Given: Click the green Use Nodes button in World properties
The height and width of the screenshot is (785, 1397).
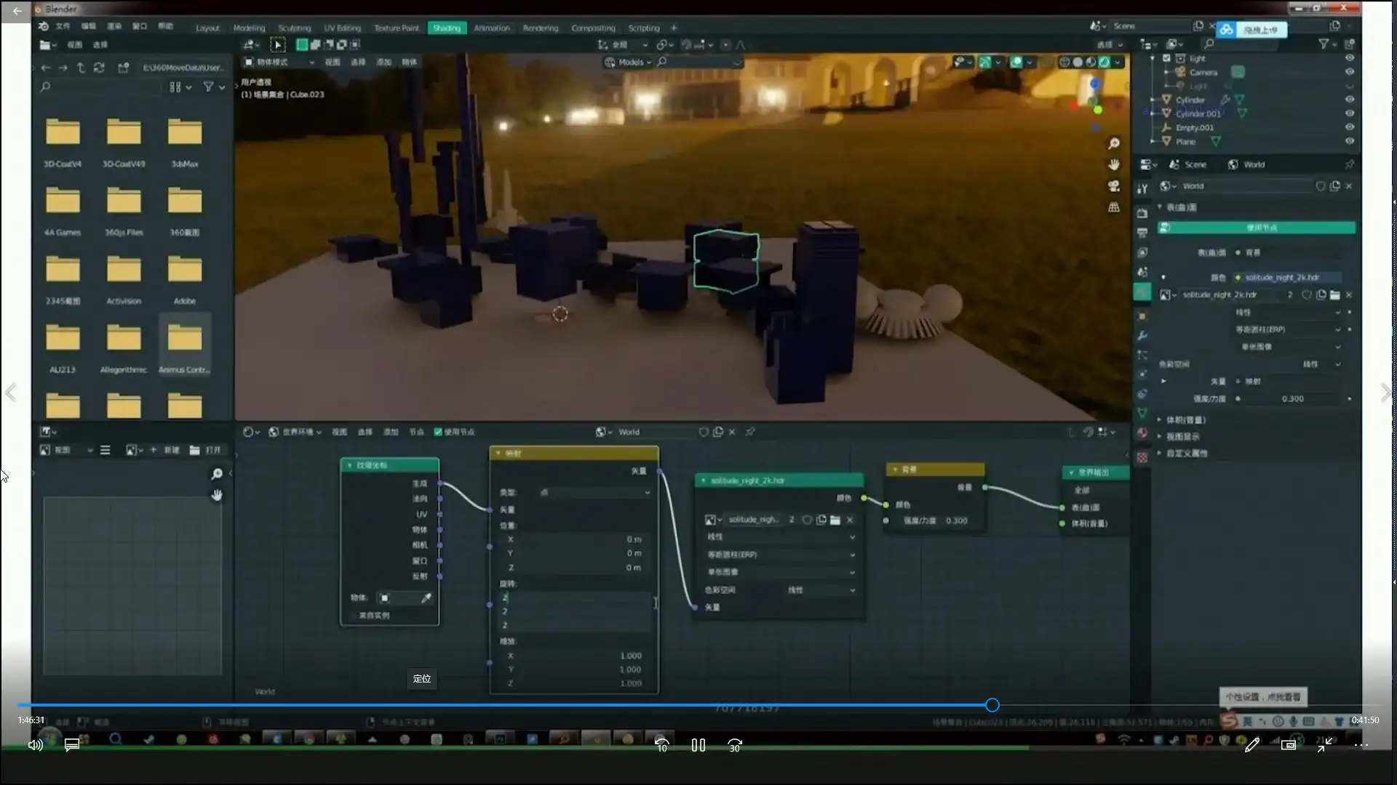Looking at the screenshot, I should (x=1261, y=228).
